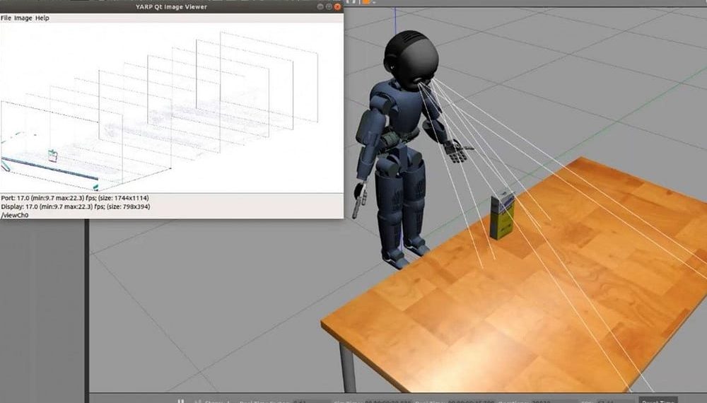
Task: Select the small box on the table
Action: [x=501, y=215]
